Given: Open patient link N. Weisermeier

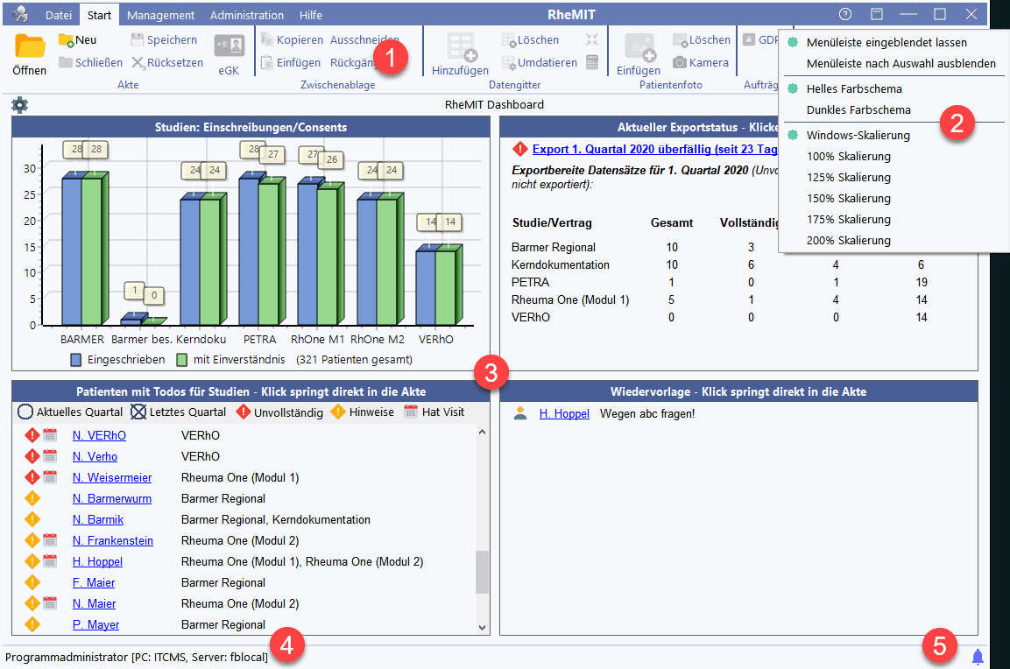Looking at the screenshot, I should [x=112, y=478].
